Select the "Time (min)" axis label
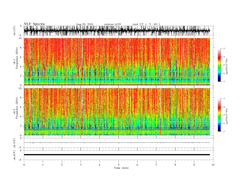240x185 pixels. pyautogui.click(x=121, y=168)
